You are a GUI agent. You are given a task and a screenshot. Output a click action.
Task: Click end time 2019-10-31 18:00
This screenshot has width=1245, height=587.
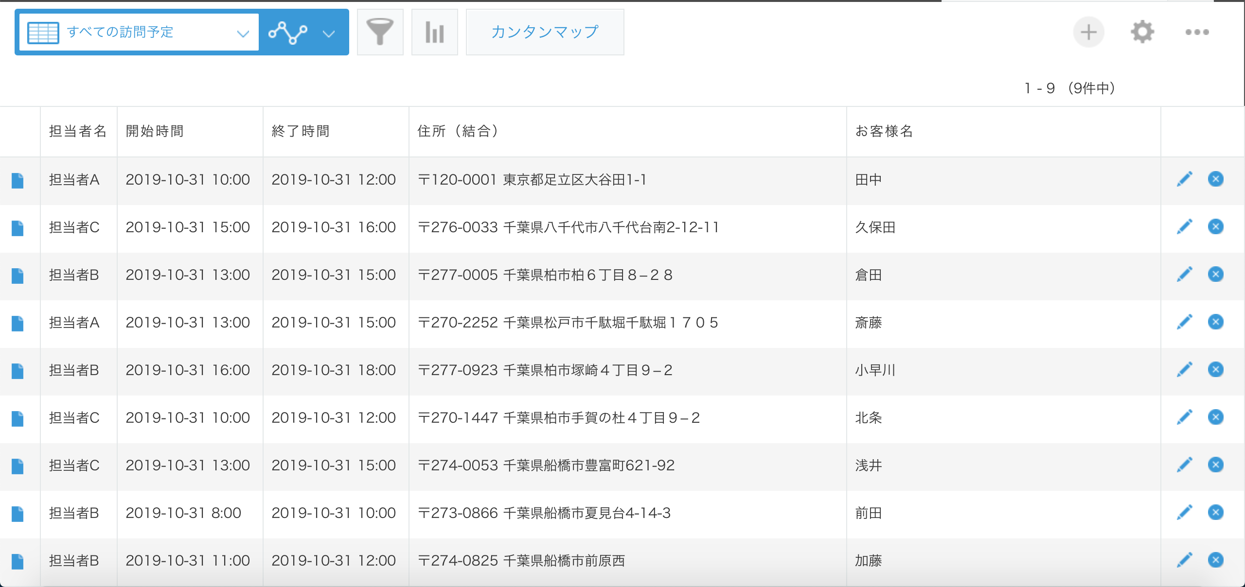point(334,370)
